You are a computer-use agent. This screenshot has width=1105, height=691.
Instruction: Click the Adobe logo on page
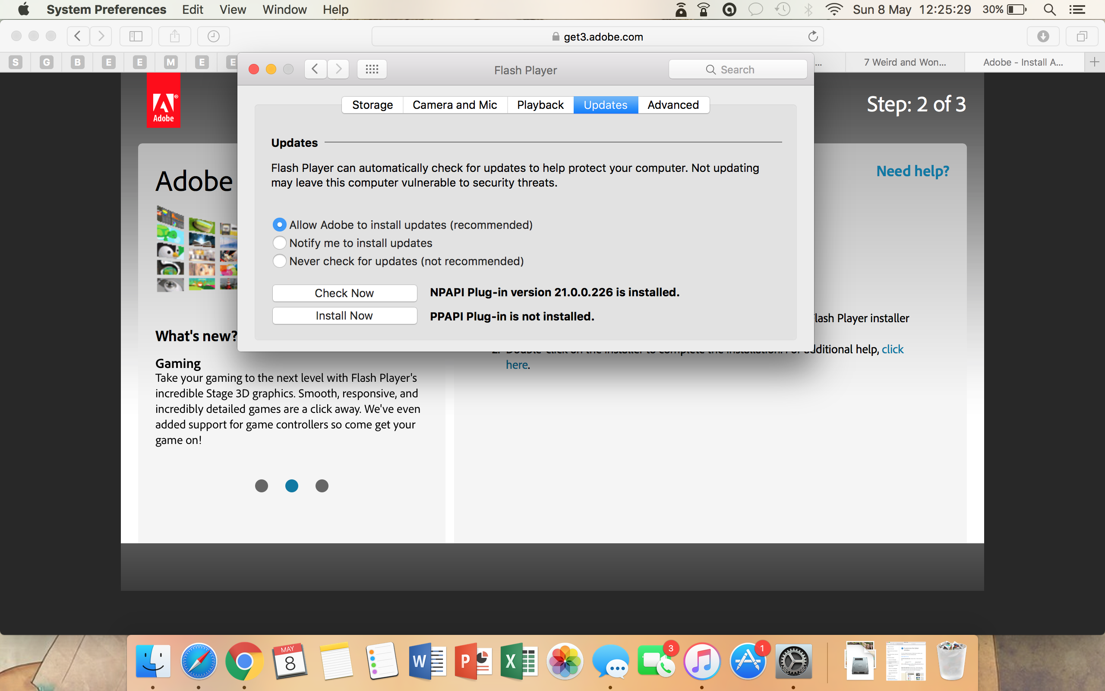[164, 101]
